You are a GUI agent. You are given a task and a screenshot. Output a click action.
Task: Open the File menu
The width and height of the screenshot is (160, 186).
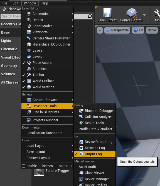[x=4, y=3]
